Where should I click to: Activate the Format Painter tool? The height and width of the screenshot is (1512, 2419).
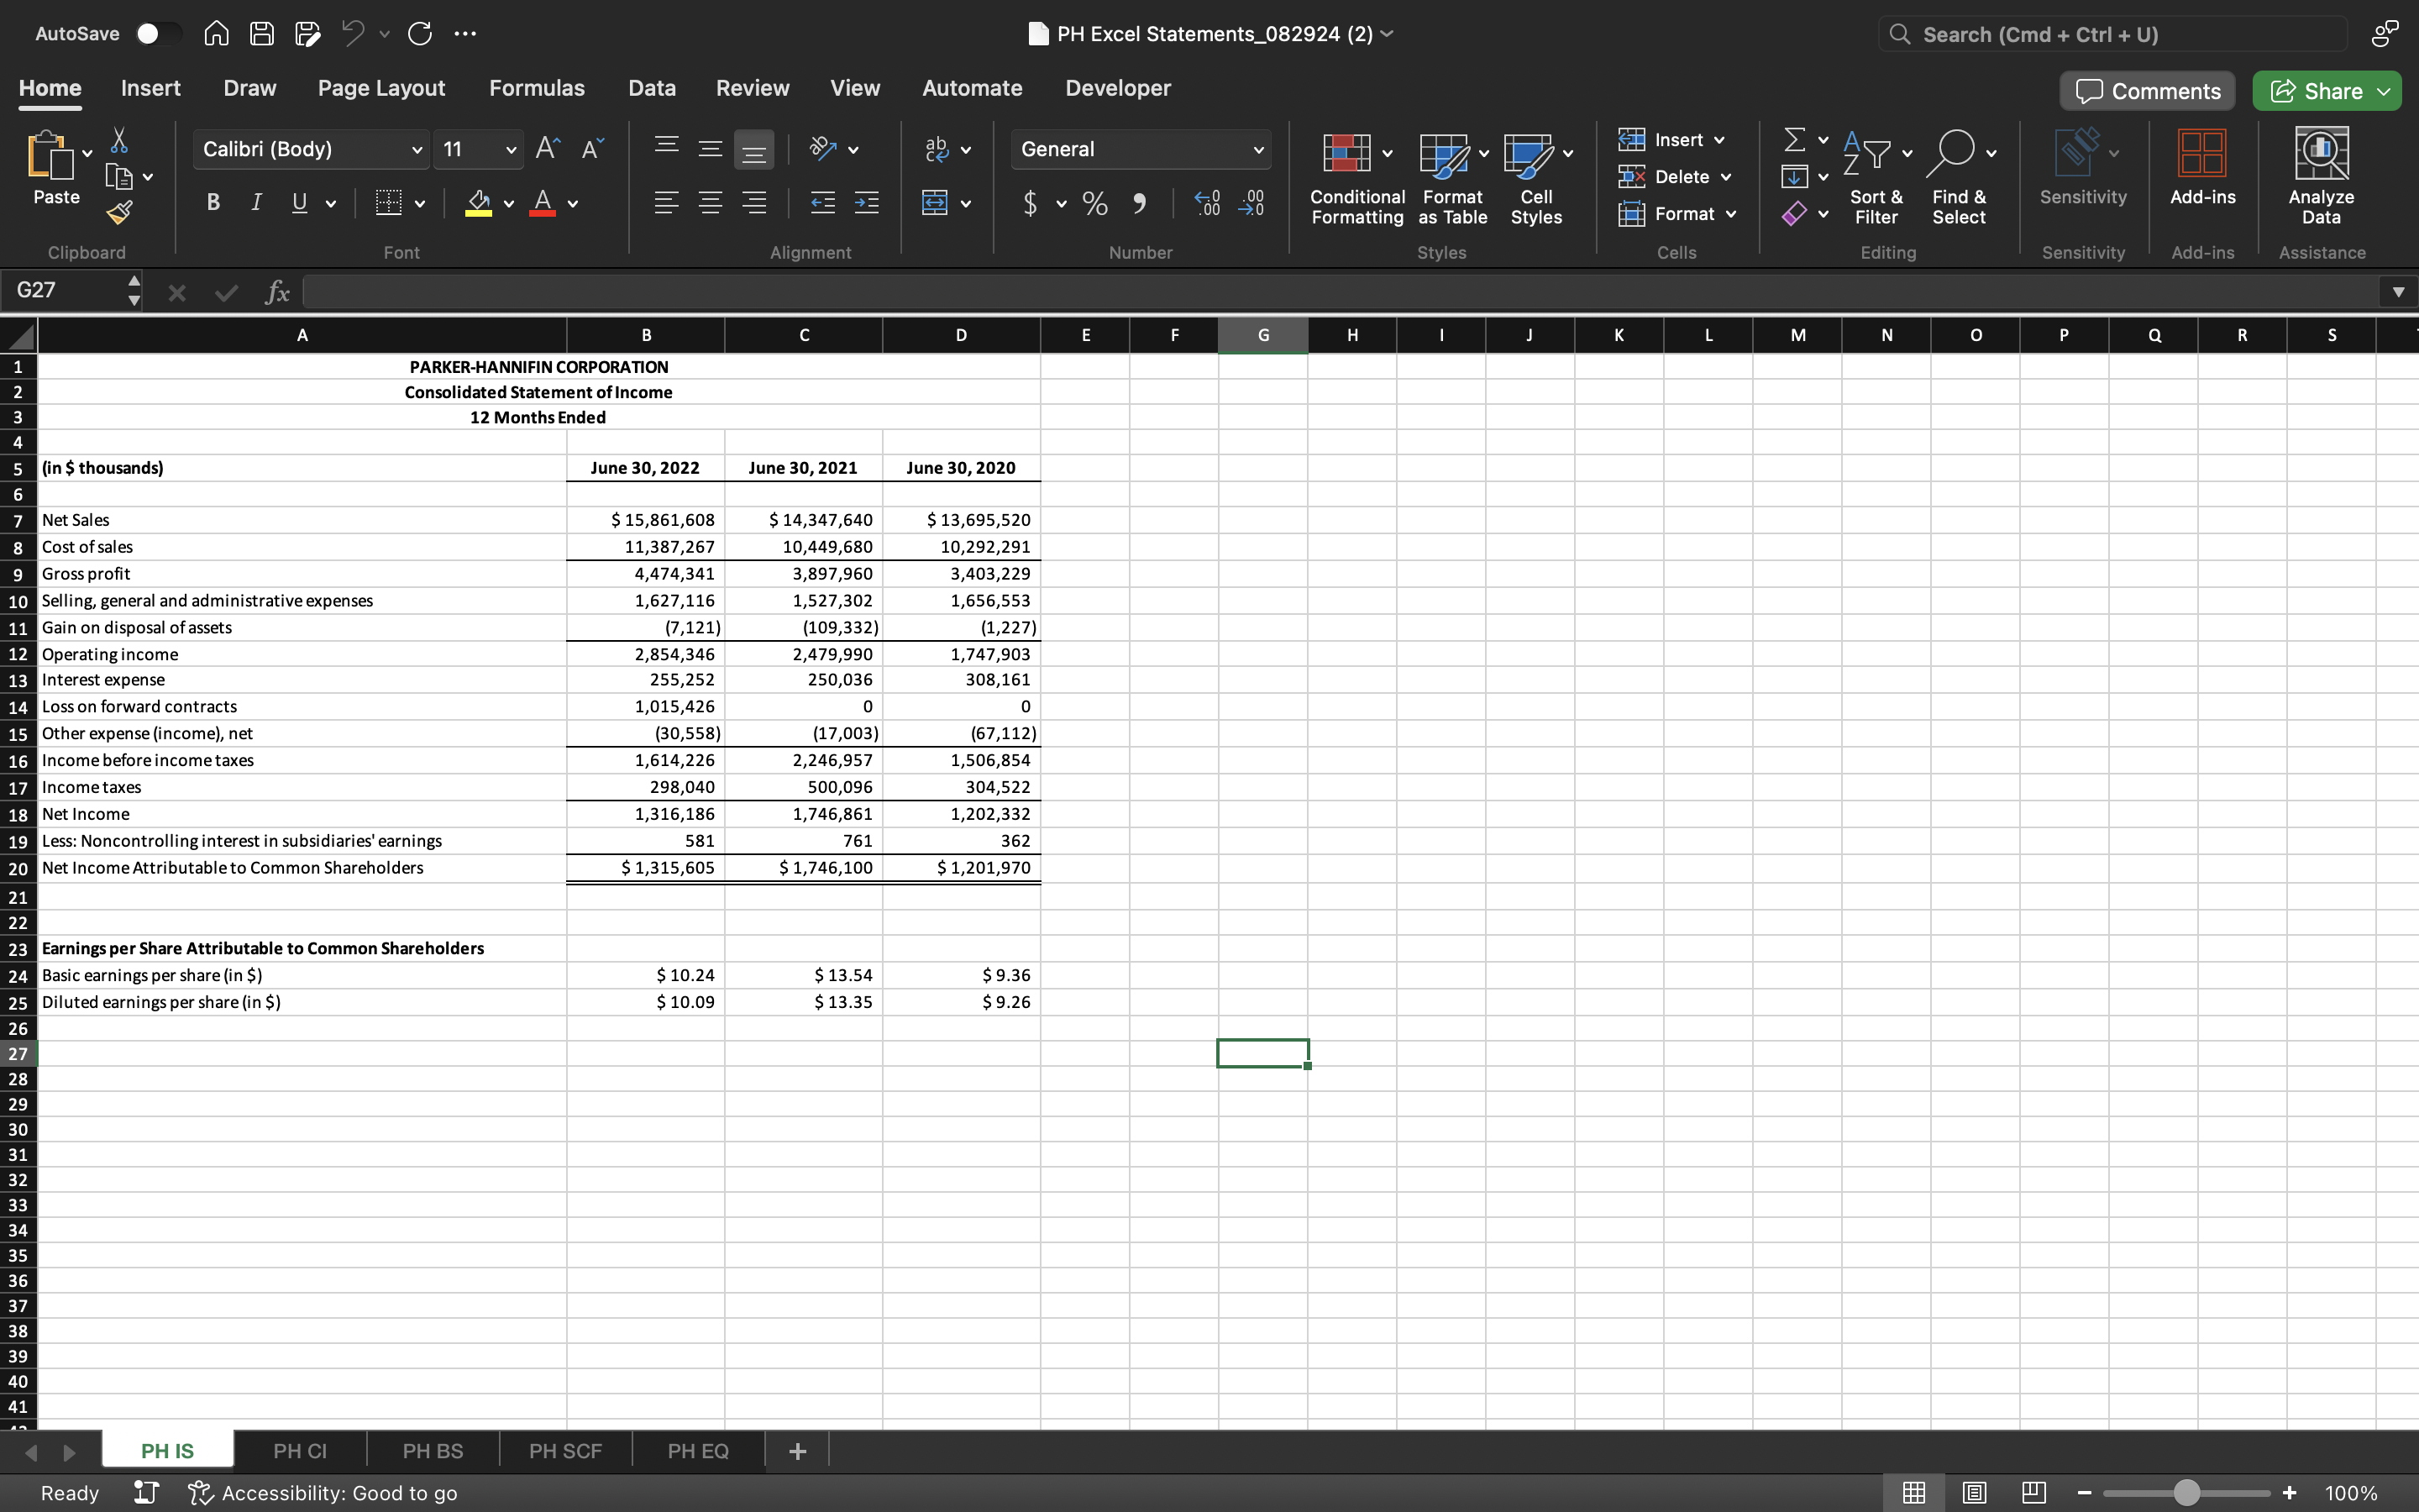pyautogui.click(x=120, y=211)
